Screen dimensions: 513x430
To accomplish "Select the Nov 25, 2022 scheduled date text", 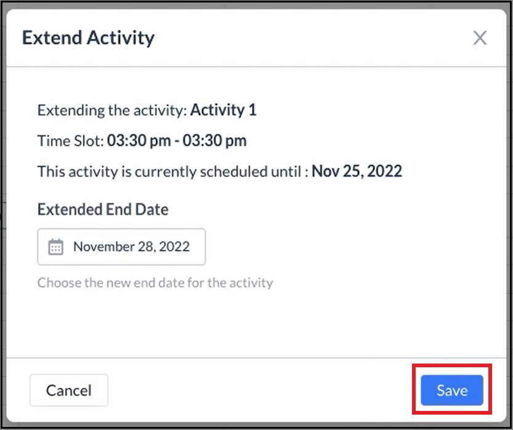I will click(357, 171).
